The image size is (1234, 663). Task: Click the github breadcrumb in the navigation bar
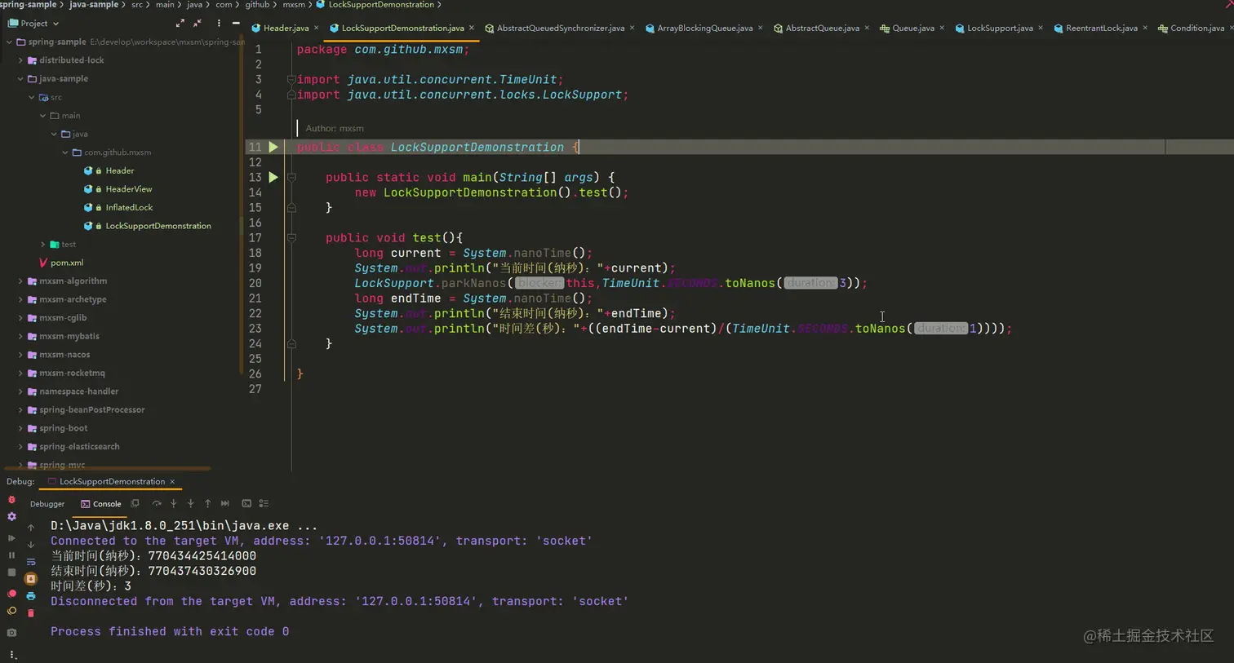[x=257, y=5]
